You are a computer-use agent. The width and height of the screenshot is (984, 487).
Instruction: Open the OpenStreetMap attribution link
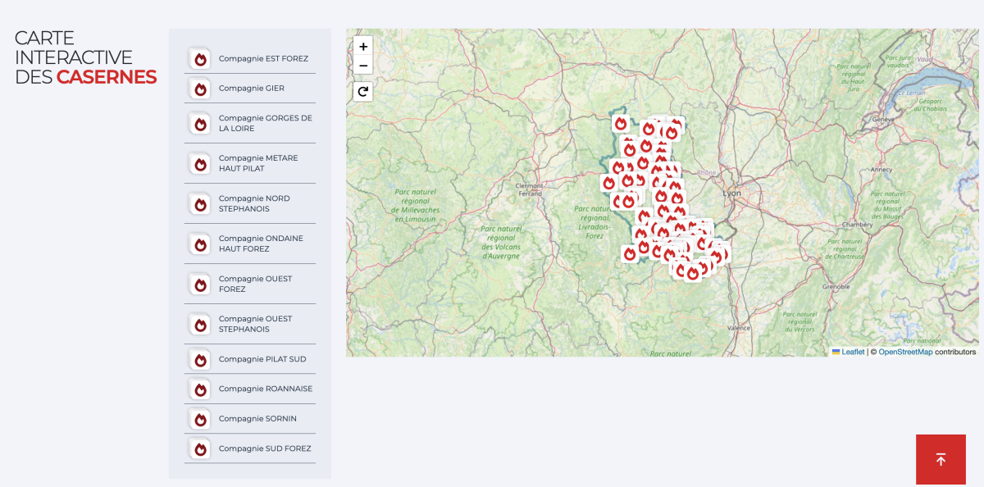(x=905, y=352)
